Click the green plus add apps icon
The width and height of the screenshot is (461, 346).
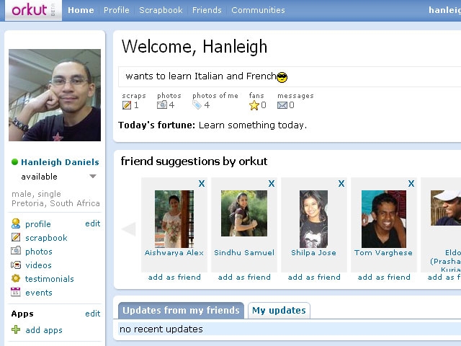(x=16, y=329)
